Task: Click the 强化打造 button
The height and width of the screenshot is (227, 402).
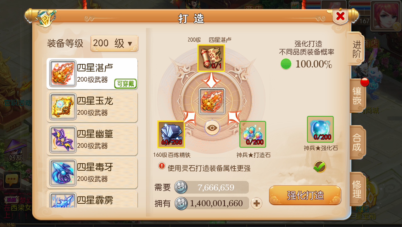Action: click(305, 195)
